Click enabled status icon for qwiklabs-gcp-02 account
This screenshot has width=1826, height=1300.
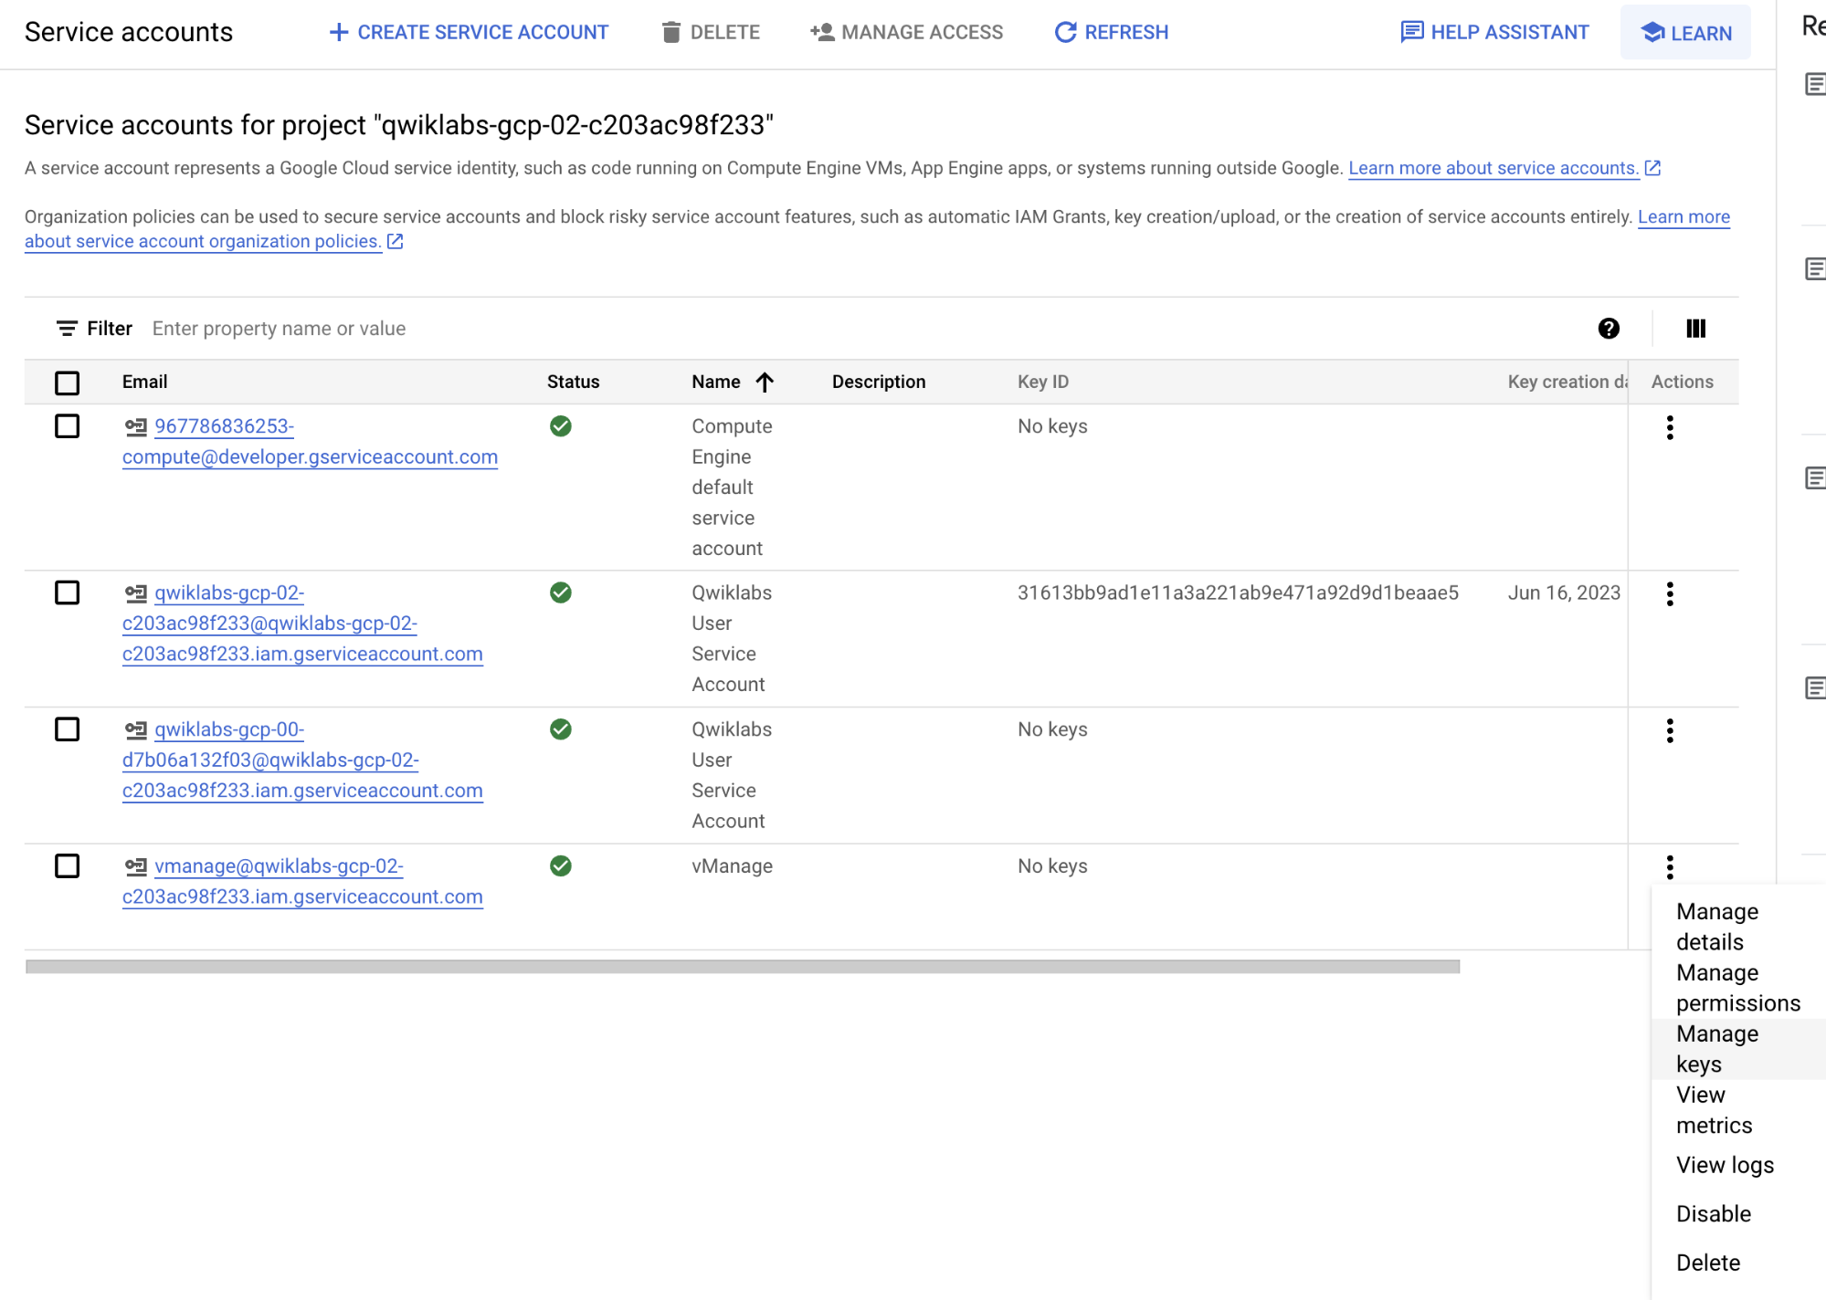click(561, 592)
